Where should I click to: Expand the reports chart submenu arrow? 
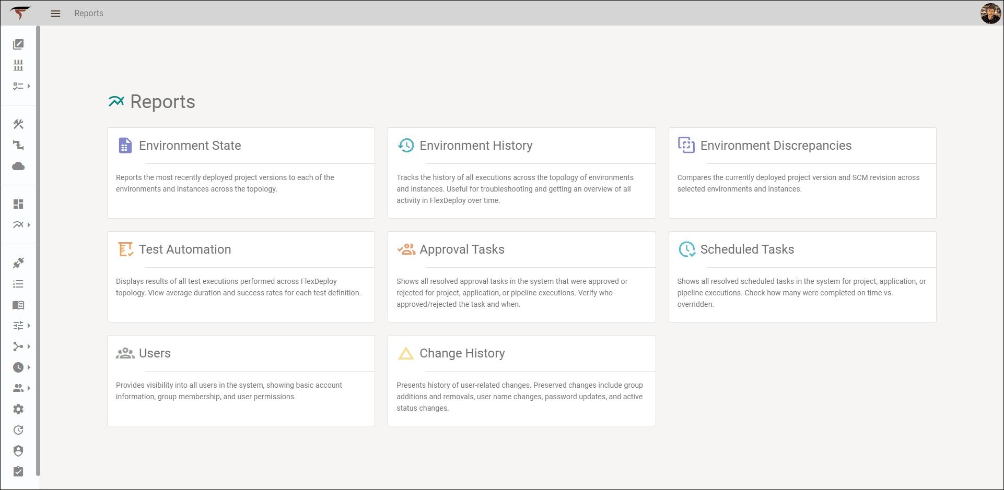point(29,225)
